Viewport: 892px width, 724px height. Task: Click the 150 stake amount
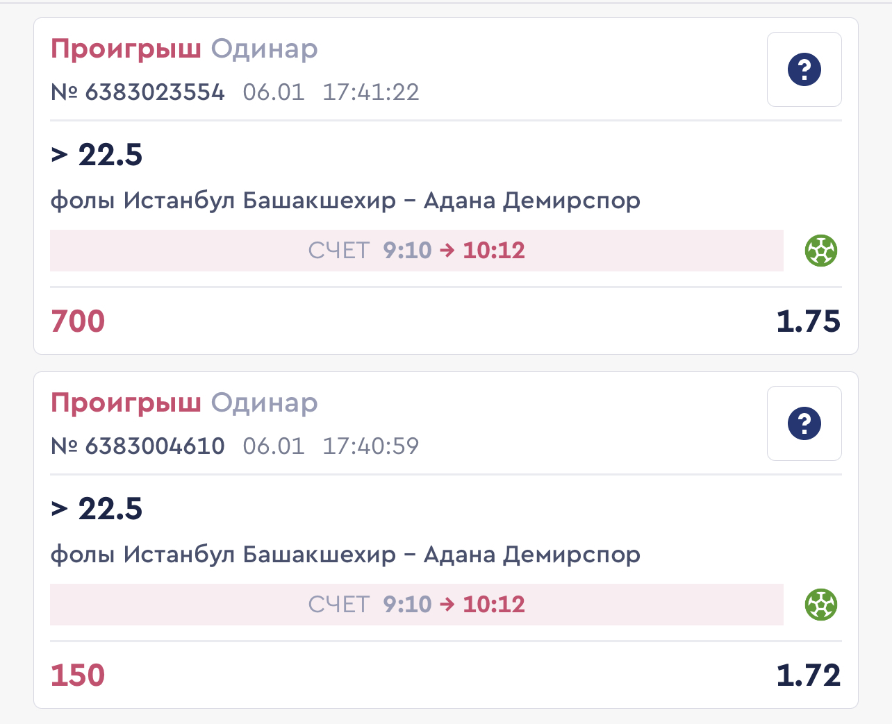click(78, 675)
